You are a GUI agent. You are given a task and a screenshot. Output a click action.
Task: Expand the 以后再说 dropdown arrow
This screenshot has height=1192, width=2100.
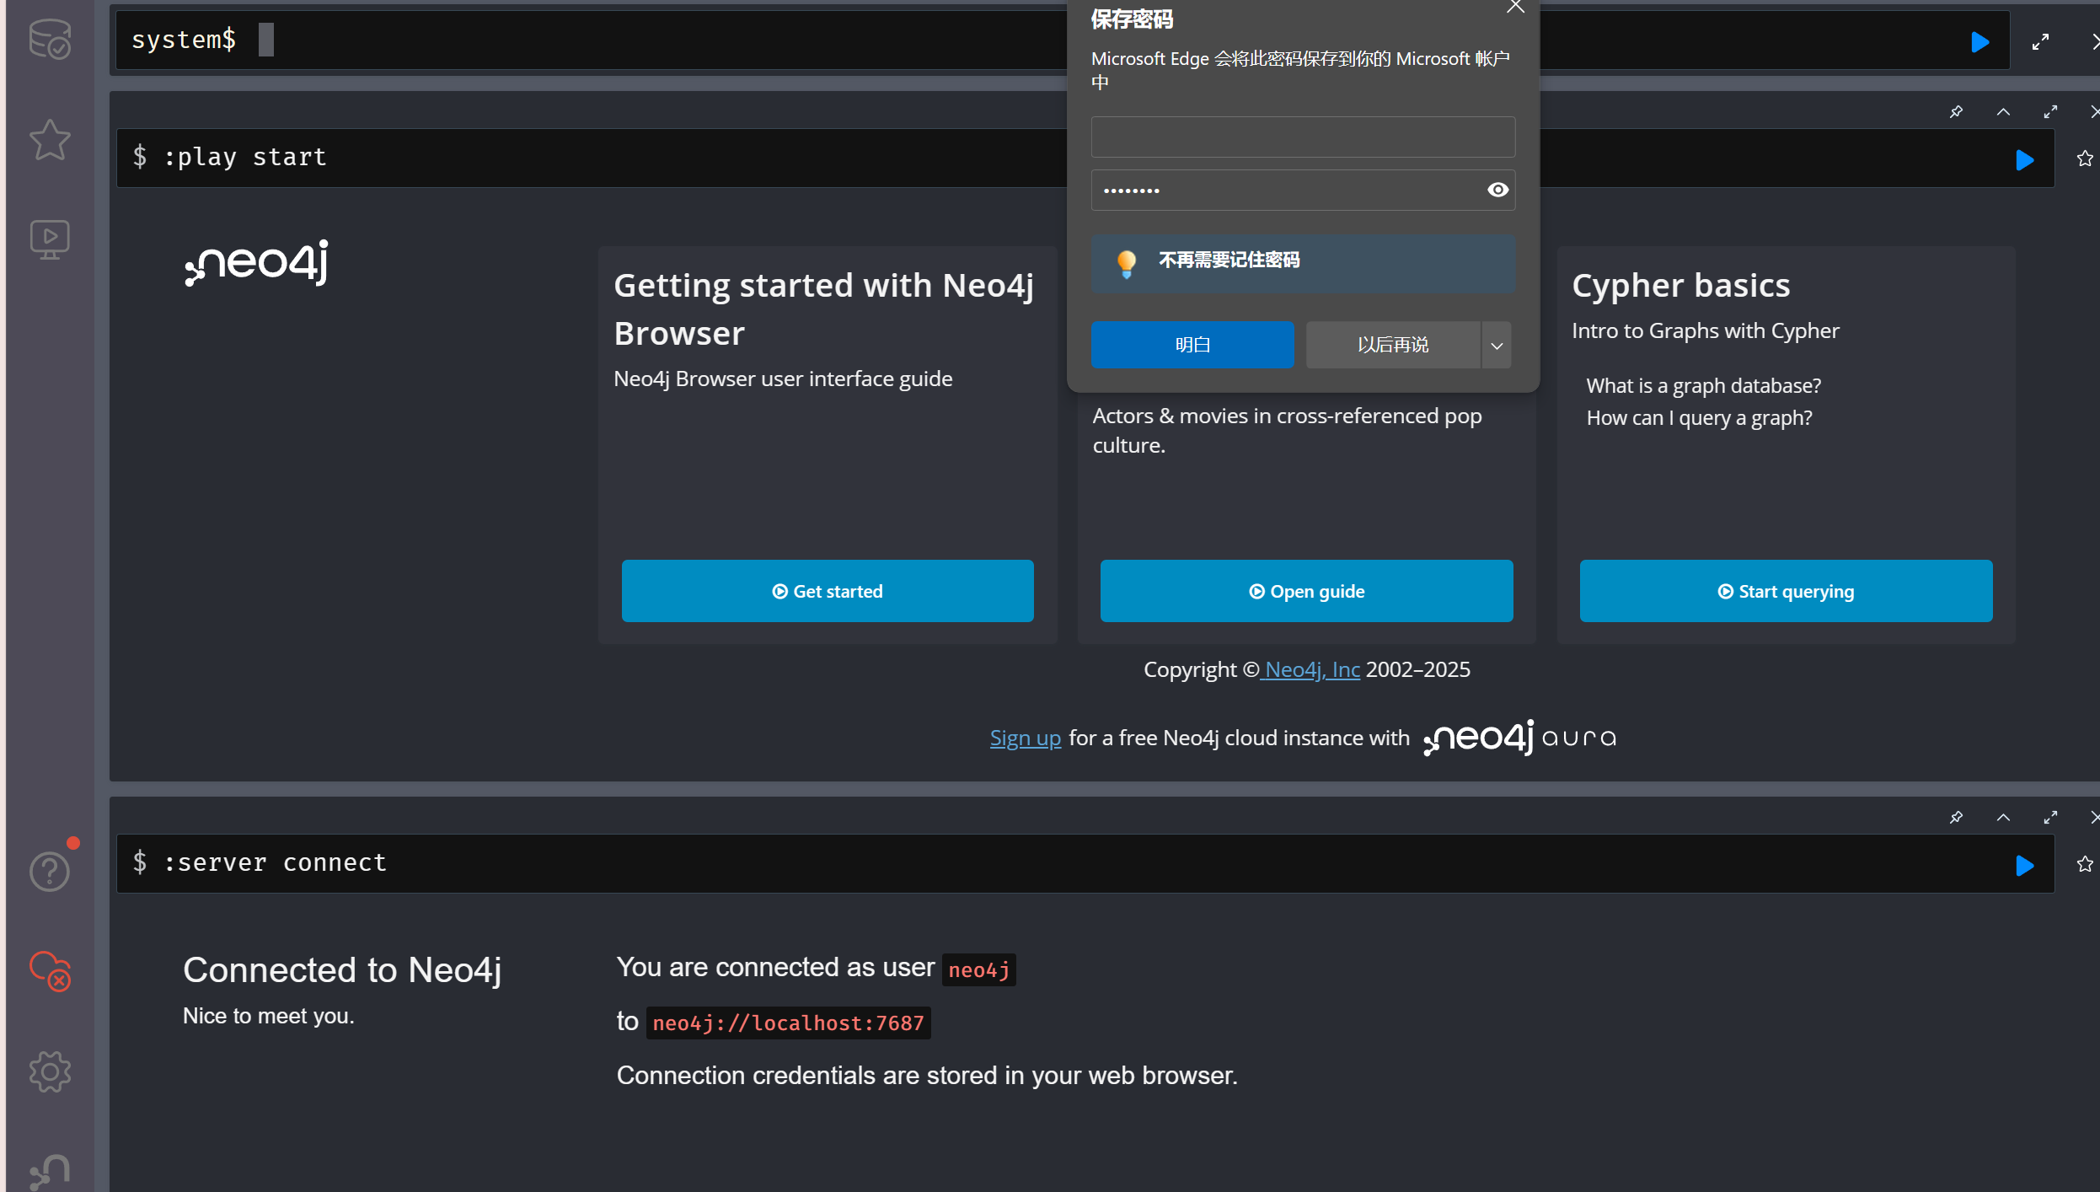[1497, 345]
